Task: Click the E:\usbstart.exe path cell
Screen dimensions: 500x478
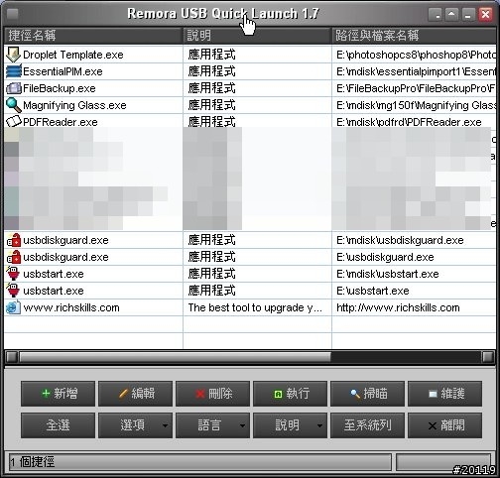Action: 373,291
